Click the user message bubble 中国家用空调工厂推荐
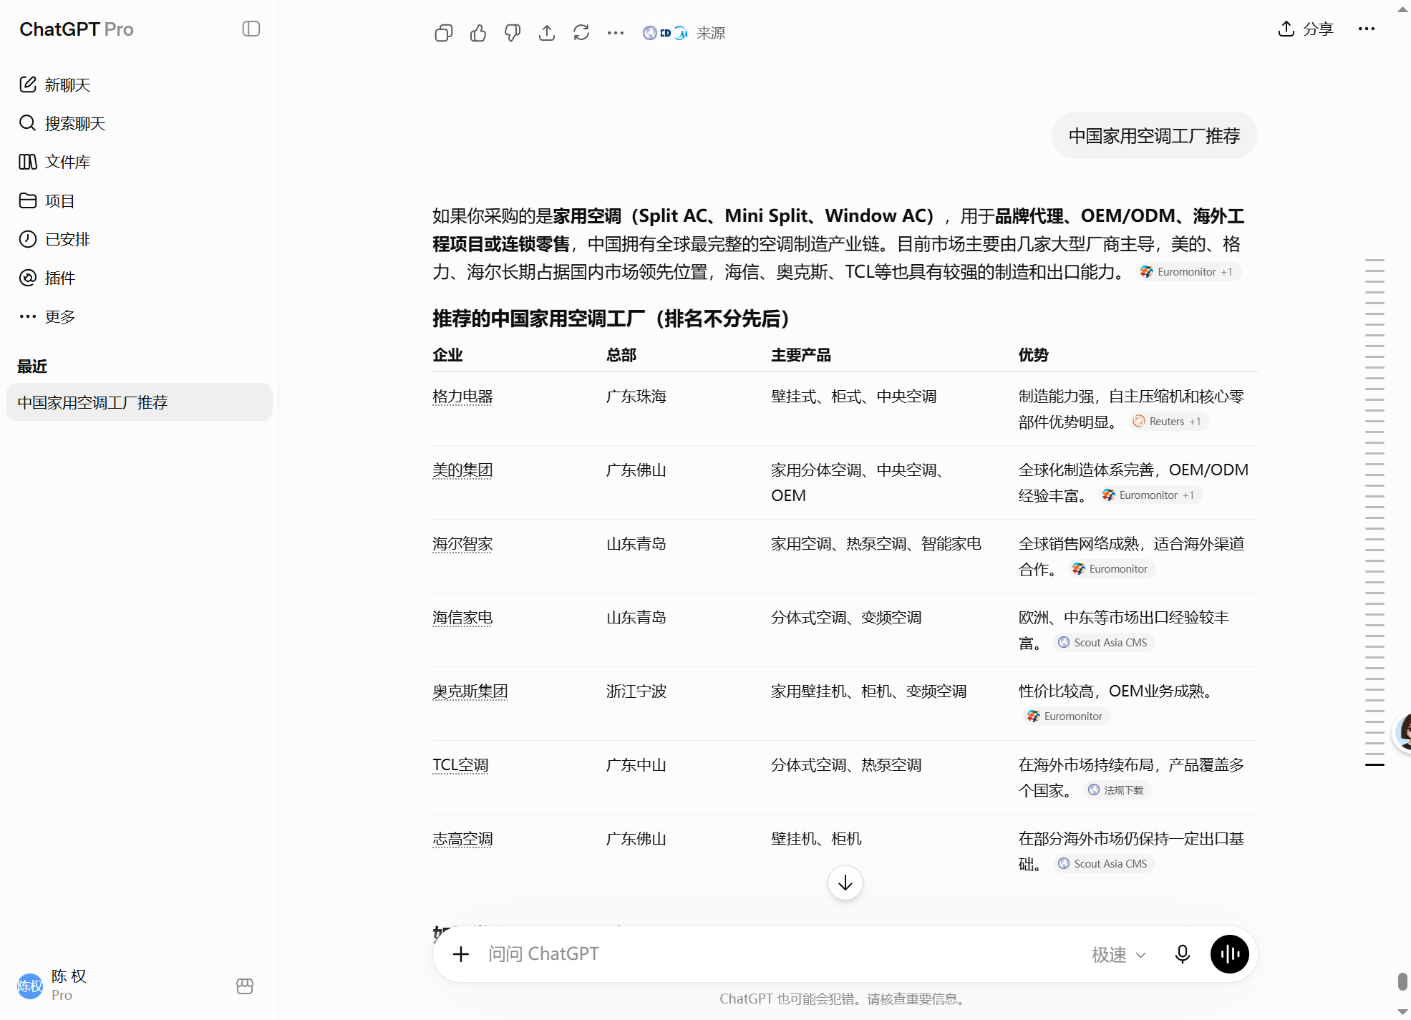The image size is (1411, 1020). pos(1154,136)
